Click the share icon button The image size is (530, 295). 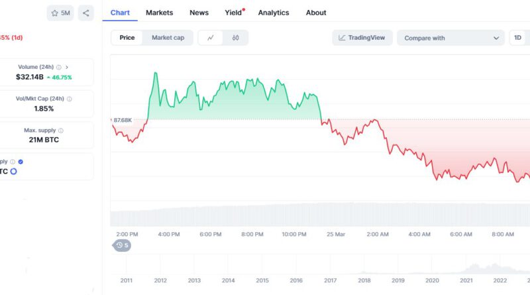(x=86, y=13)
